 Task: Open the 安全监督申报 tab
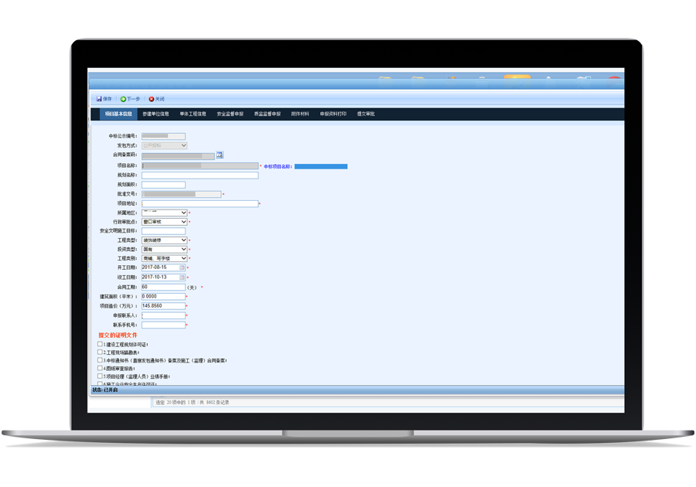tap(230, 114)
